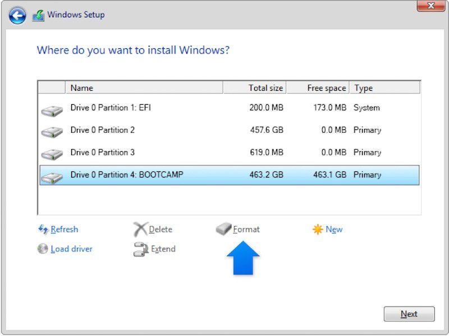Click the Format drive icon
The width and height of the screenshot is (449, 336).
tap(223, 229)
